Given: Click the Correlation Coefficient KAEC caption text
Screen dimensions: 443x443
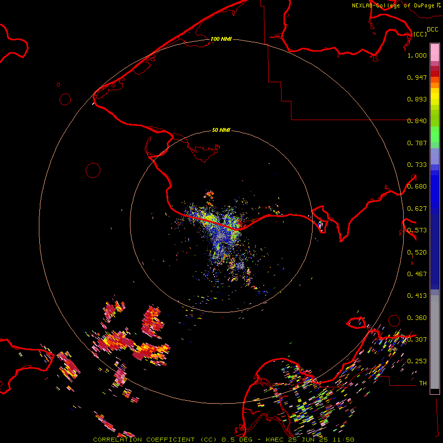Looking at the screenshot, I should click(223, 440).
